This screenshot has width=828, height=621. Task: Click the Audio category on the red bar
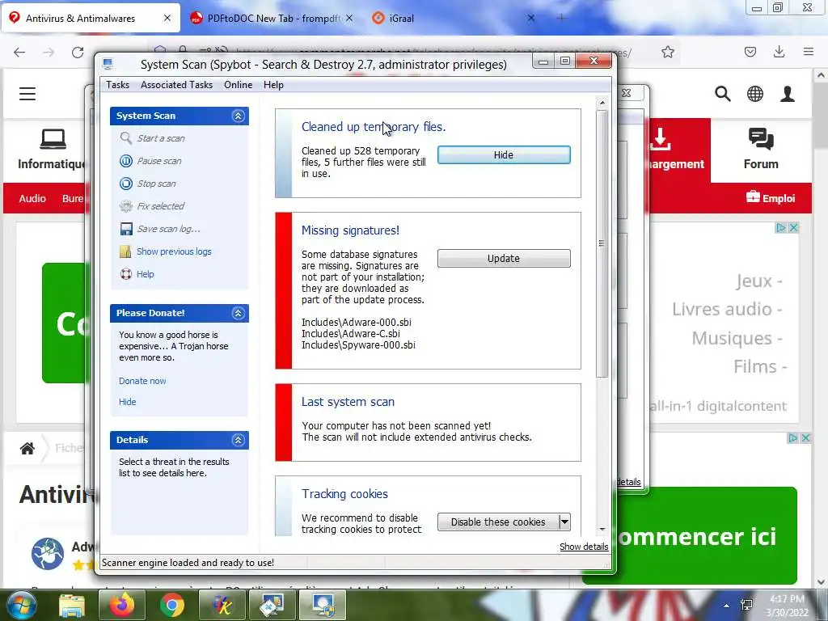[x=32, y=199]
